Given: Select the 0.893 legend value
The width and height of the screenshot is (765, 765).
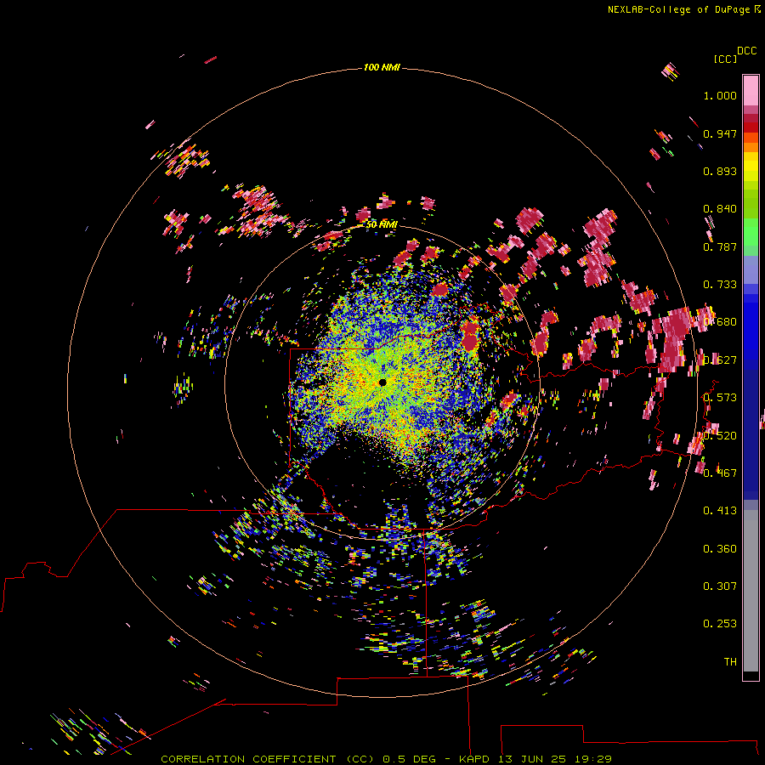Looking at the screenshot, I should point(720,171).
